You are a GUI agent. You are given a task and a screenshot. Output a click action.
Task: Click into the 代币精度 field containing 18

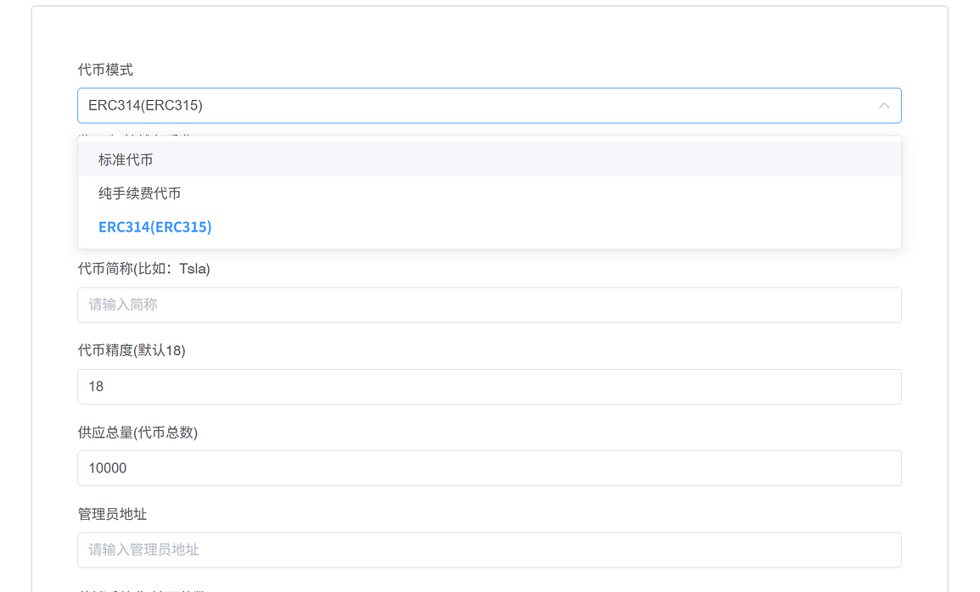490,387
